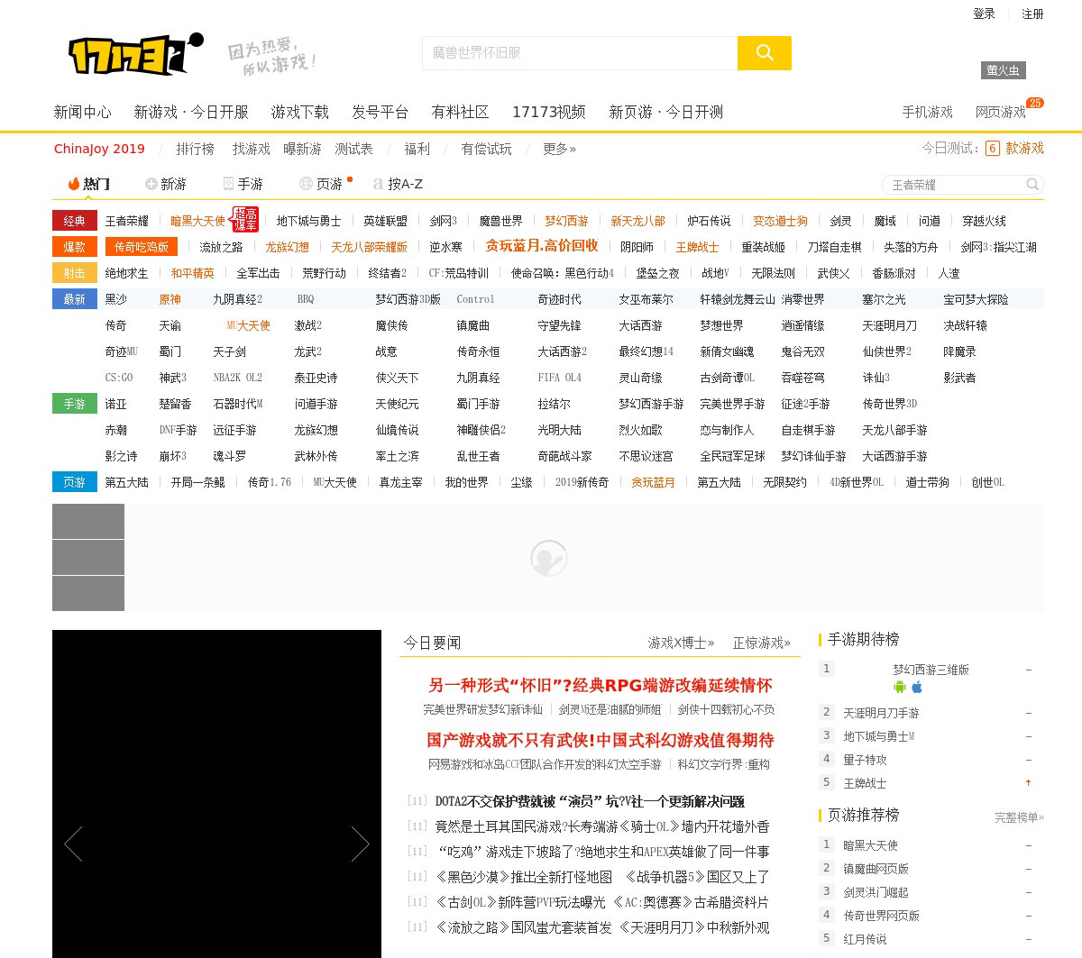Click the main search input field
This screenshot has height=958, width=1082.
click(579, 53)
